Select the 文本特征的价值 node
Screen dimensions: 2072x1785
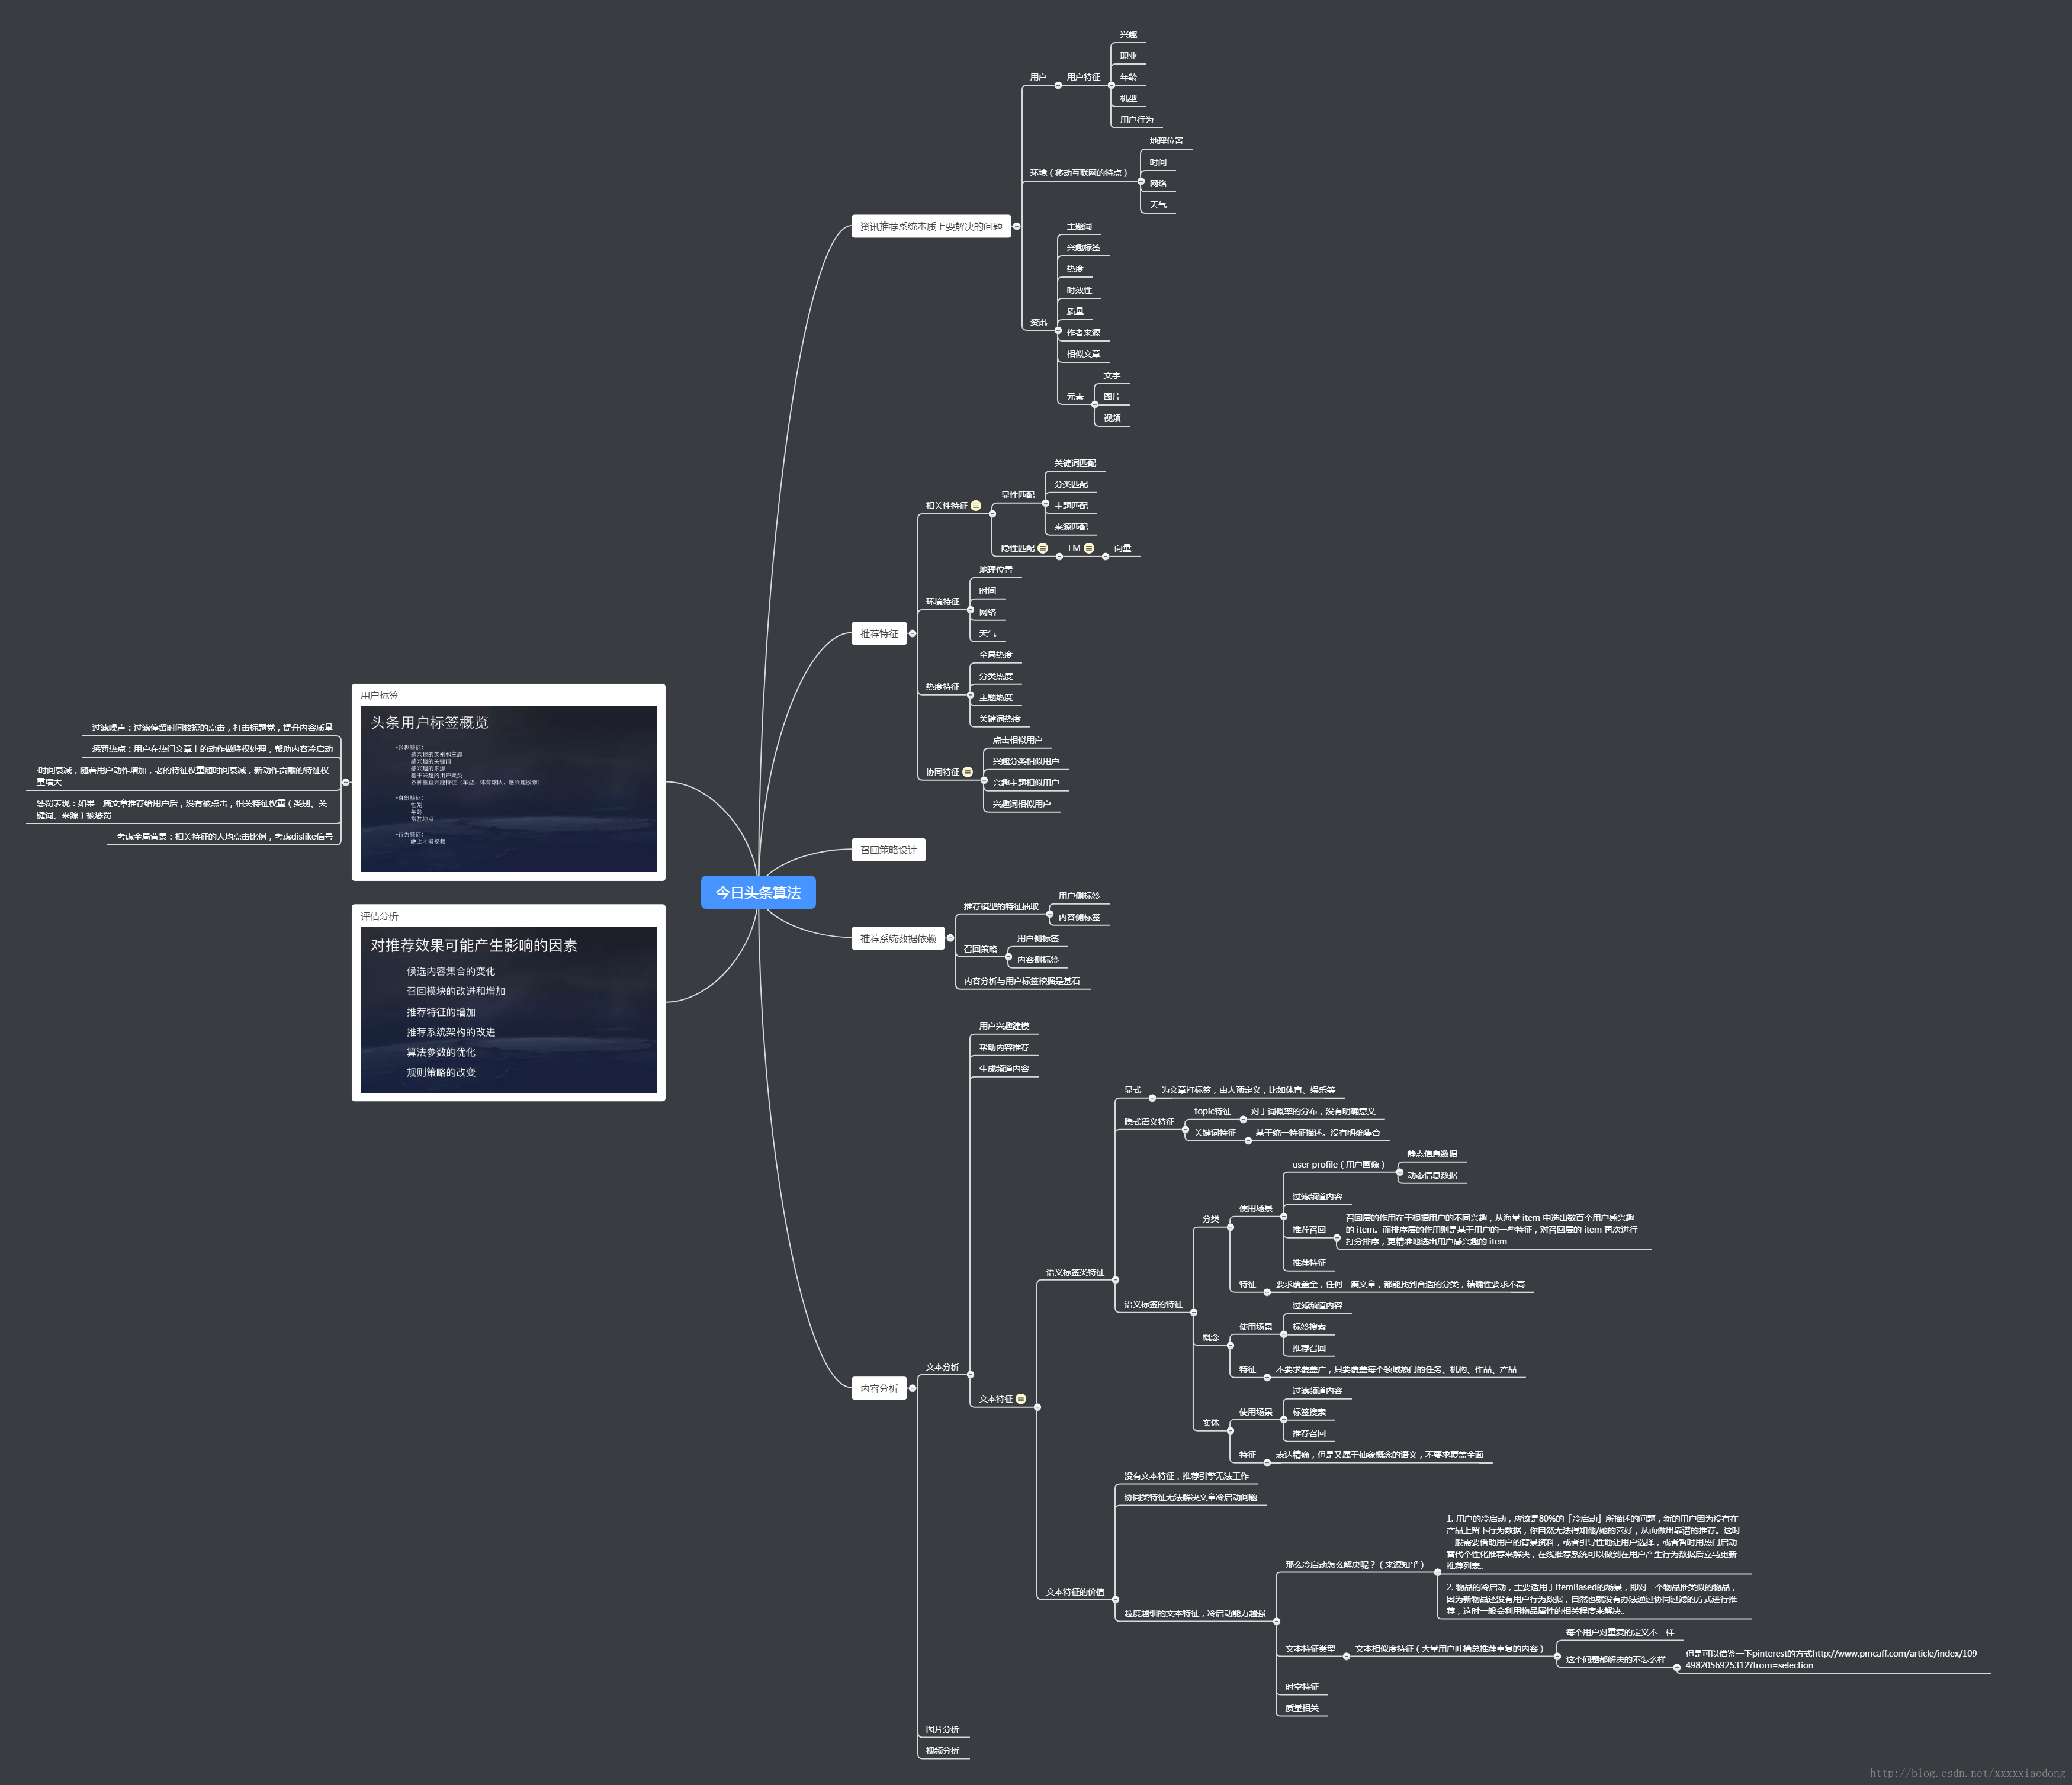click(1075, 1592)
